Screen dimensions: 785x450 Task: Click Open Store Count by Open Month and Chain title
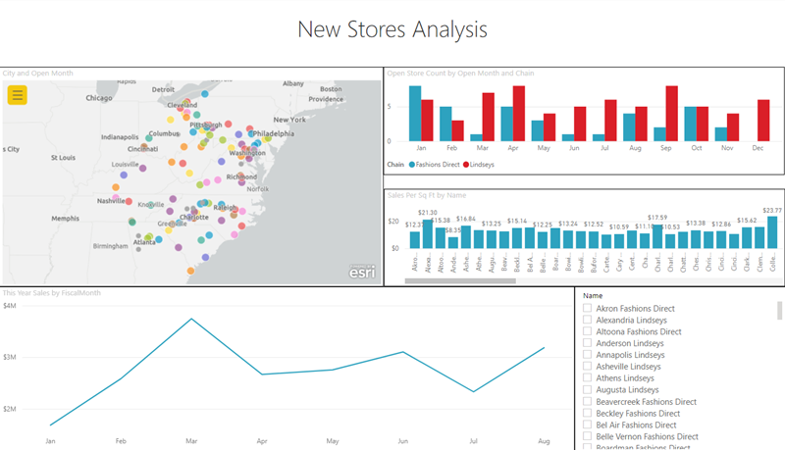point(460,73)
